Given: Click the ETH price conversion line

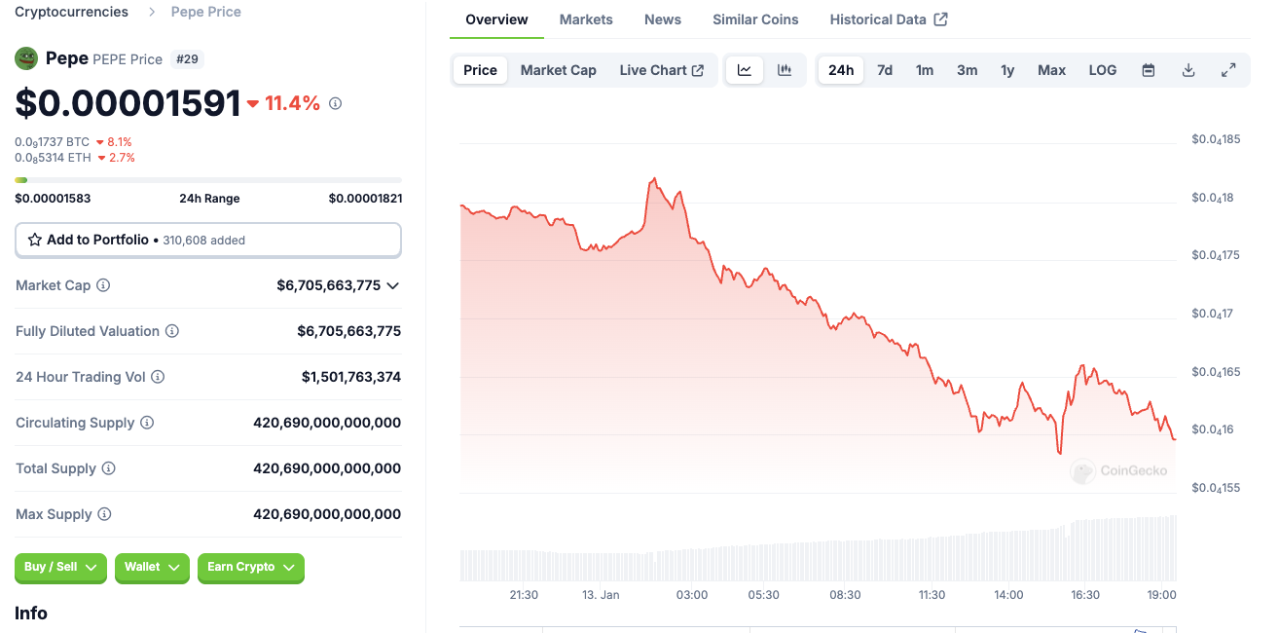Looking at the screenshot, I should tap(75, 158).
